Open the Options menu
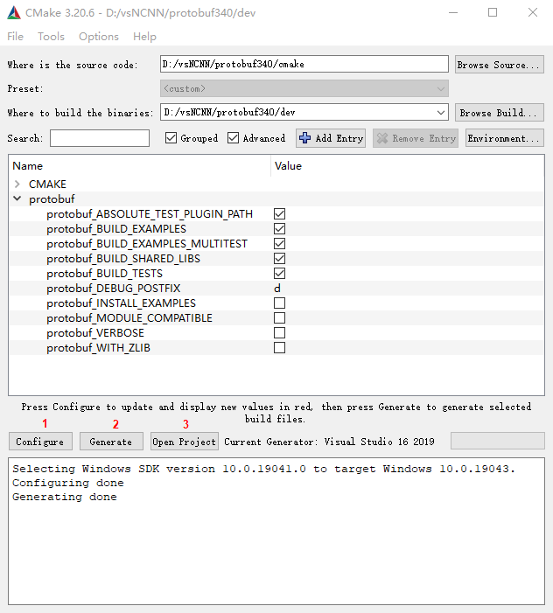Image resolution: width=553 pixels, height=613 pixels. [x=99, y=37]
